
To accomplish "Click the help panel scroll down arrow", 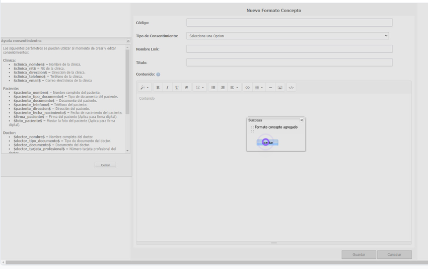I will 127,151.
